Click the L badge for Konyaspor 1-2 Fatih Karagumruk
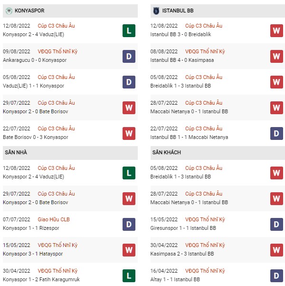Image resolution: width=285 pixels, height=286 pixels. point(129,276)
